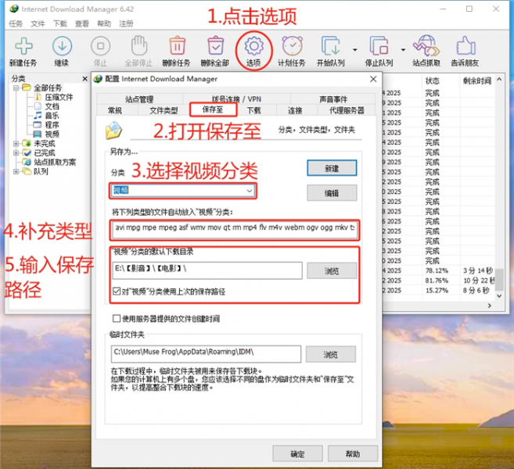Image resolution: width=514 pixels, height=469 pixels.
Task: Open the 下载 menu in menu bar
Action: click(60, 23)
